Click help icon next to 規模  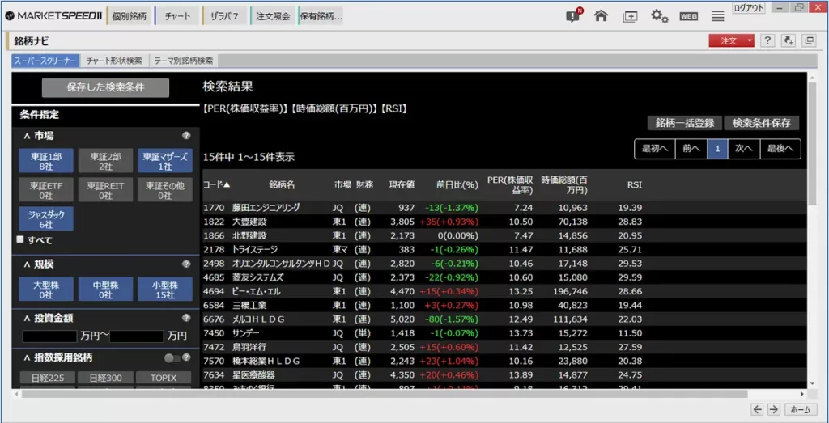(186, 264)
